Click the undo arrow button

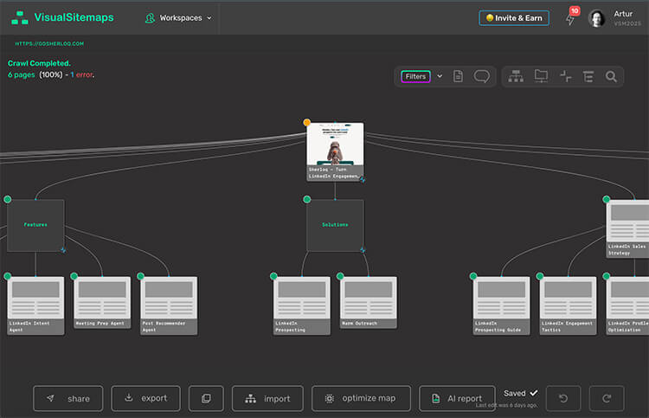click(563, 399)
